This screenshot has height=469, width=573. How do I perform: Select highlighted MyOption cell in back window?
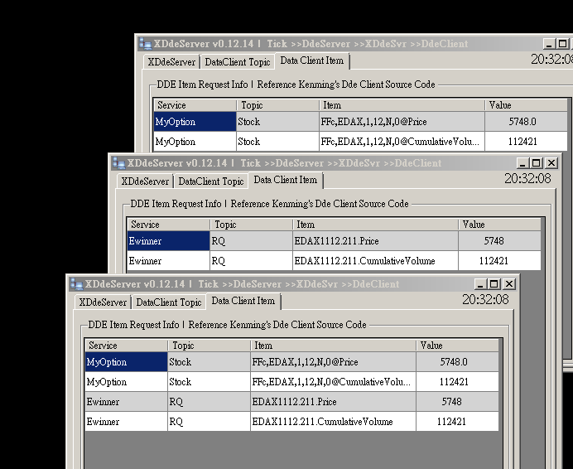point(195,122)
